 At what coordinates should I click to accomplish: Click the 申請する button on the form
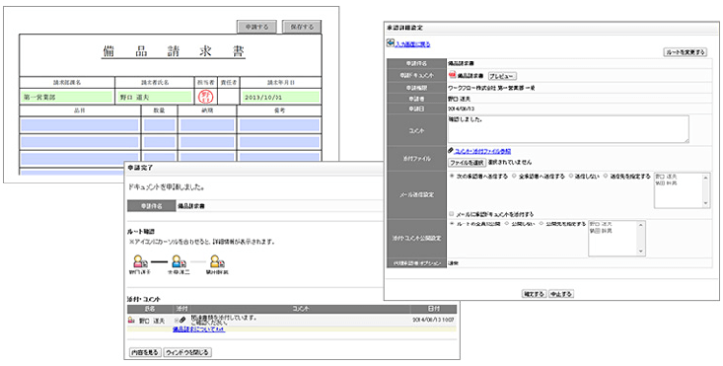(257, 27)
